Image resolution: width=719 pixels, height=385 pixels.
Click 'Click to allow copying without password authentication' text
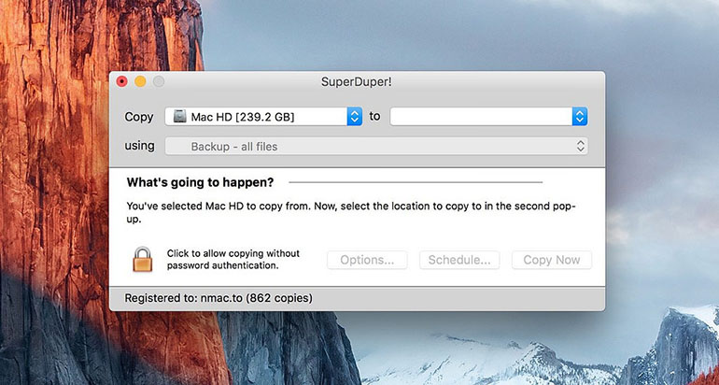[233, 259]
